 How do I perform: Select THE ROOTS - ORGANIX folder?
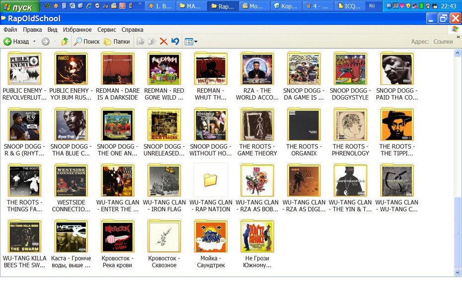[304, 132]
